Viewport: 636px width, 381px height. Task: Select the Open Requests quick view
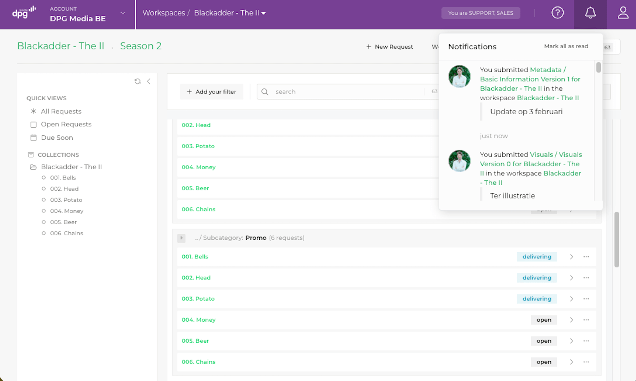[x=66, y=124]
